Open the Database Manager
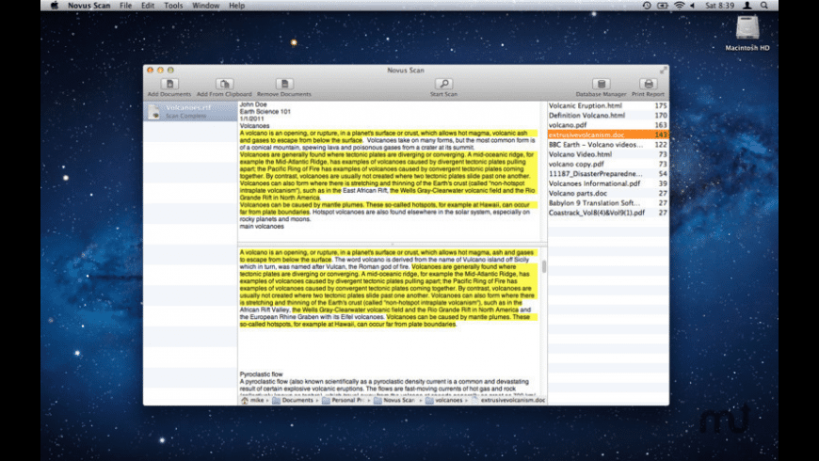The height and width of the screenshot is (461, 819). (x=602, y=84)
